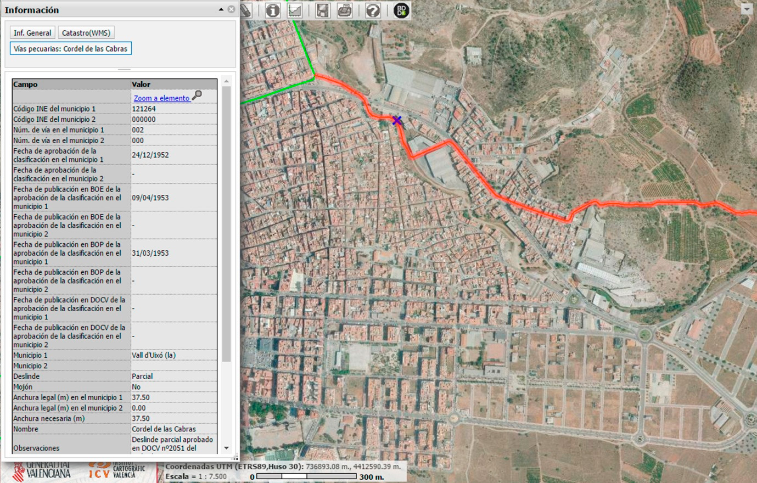The image size is (757, 483).
Task: Select the eraser tool in the toolbar
Action: point(246,10)
